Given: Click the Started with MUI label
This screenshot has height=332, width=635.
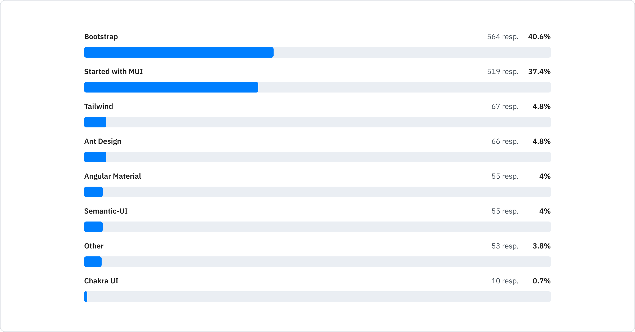Looking at the screenshot, I should click(113, 72).
